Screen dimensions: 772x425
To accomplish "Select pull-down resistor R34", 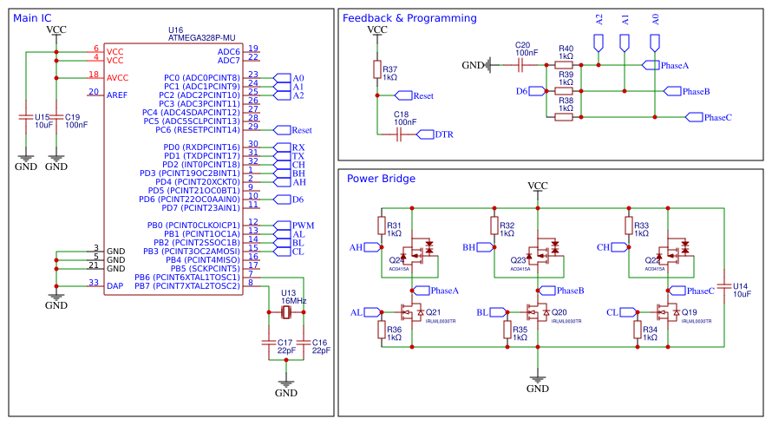I will point(638,330).
